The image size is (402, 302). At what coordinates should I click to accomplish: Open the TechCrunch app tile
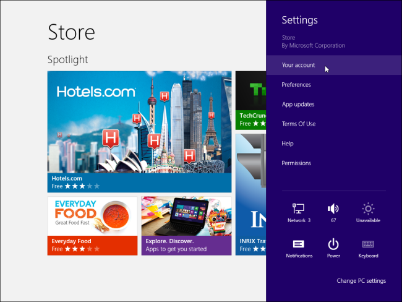(x=250, y=100)
